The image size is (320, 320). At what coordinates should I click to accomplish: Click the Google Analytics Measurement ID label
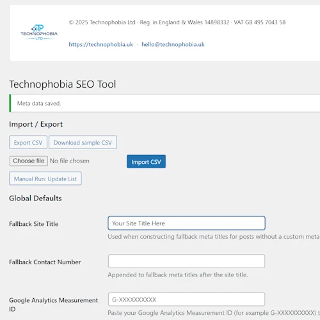click(53, 305)
